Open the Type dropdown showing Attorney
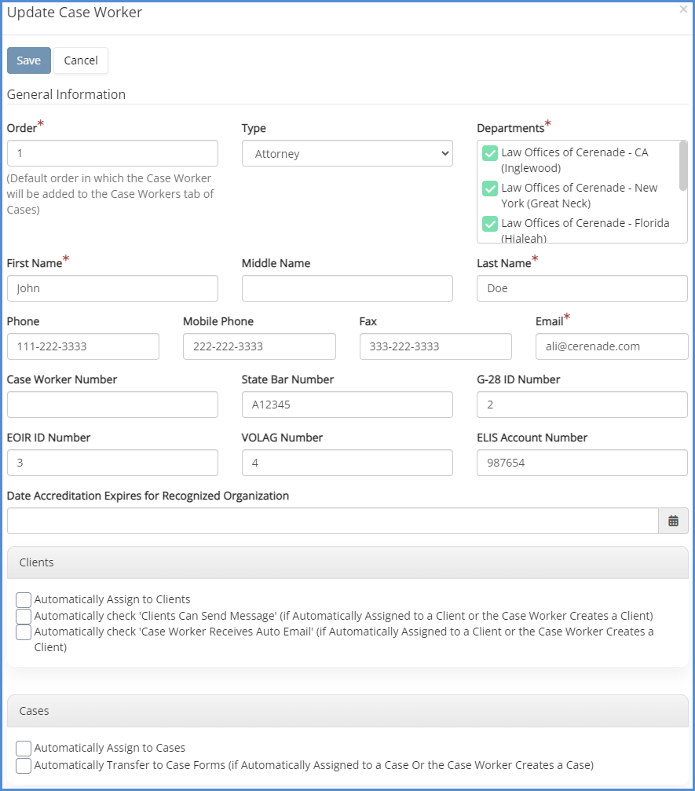 tap(347, 154)
